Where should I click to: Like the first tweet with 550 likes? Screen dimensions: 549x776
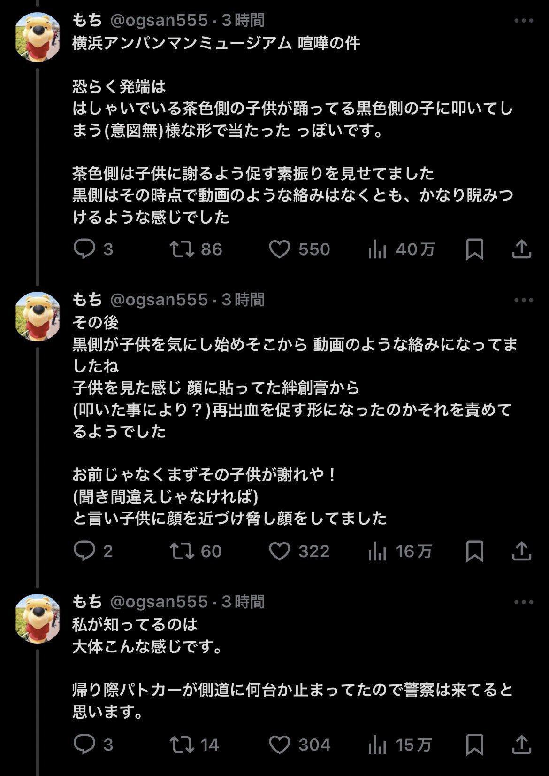pyautogui.click(x=280, y=249)
